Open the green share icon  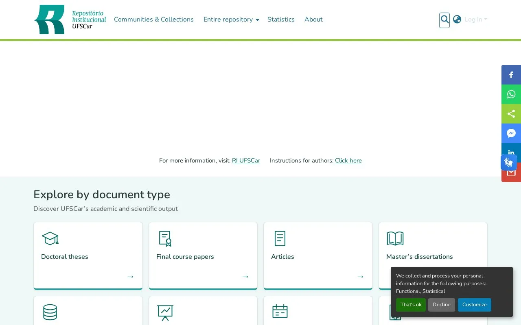511,114
